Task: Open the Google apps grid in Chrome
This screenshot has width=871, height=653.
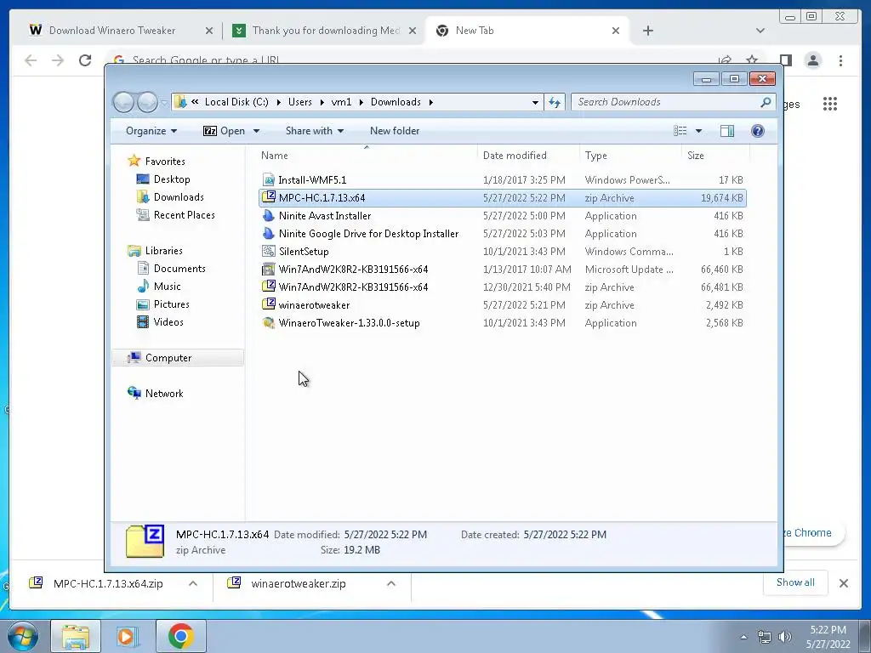Action: 830,104
